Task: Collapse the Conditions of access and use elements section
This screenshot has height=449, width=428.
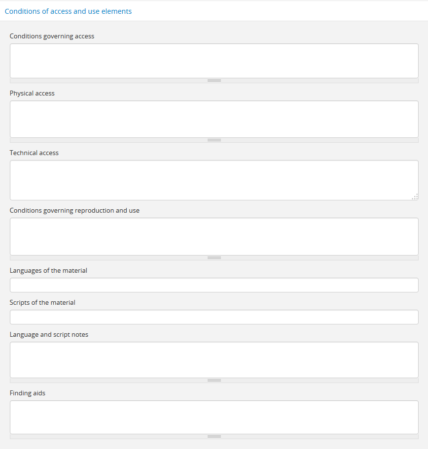Action: (68, 11)
